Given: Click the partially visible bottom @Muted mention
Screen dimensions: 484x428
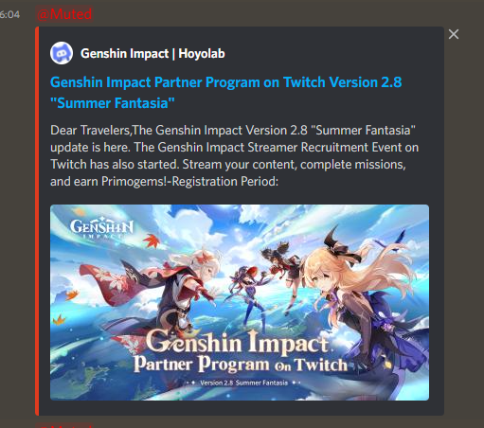Looking at the screenshot, I should (64, 425).
